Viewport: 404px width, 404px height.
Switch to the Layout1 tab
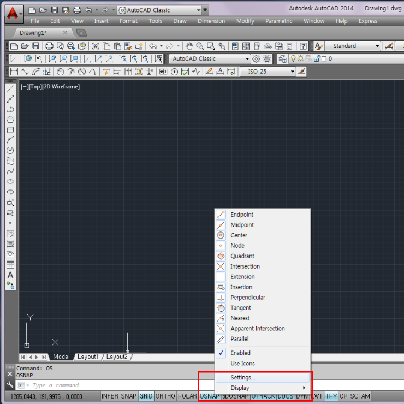(x=88, y=357)
